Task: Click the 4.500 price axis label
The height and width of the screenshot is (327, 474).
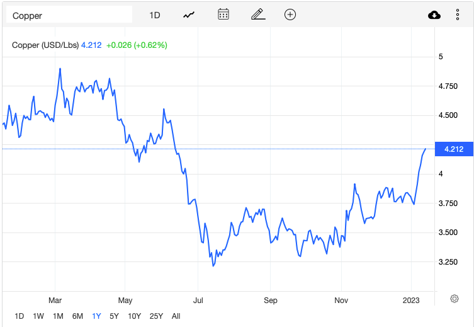Action: (448, 115)
